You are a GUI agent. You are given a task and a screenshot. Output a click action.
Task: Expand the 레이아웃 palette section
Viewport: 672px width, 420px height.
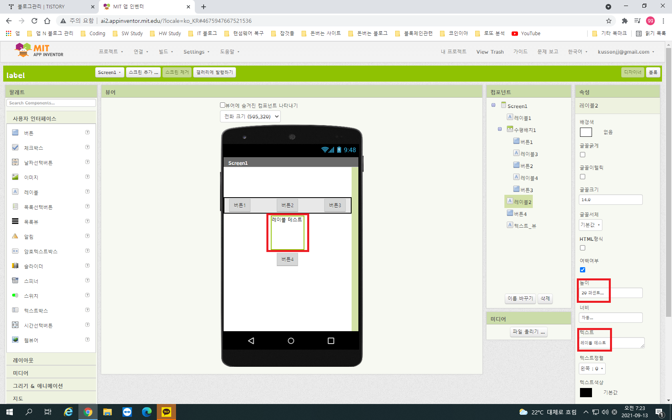coord(51,360)
